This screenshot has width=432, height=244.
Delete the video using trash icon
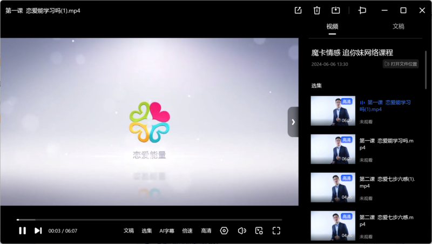tap(316, 10)
